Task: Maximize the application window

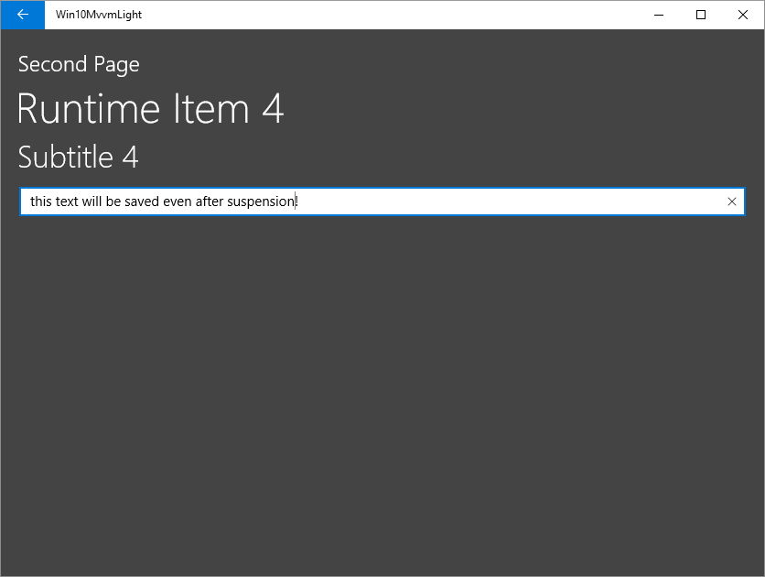Action: pyautogui.click(x=701, y=15)
